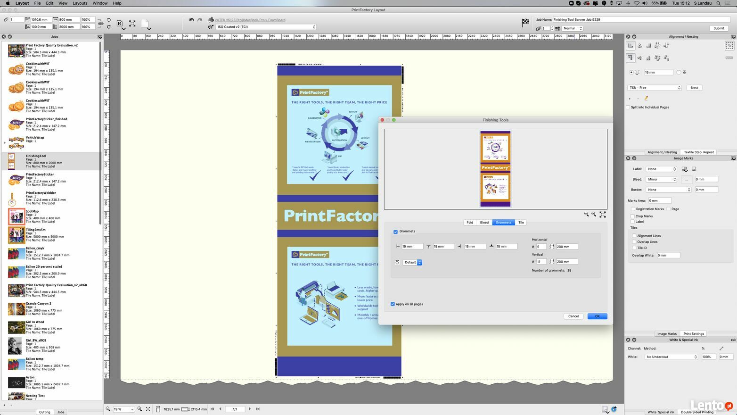Click next page arrow in bottom navigation
Screen dimensions: 737x415
[x=250, y=409]
